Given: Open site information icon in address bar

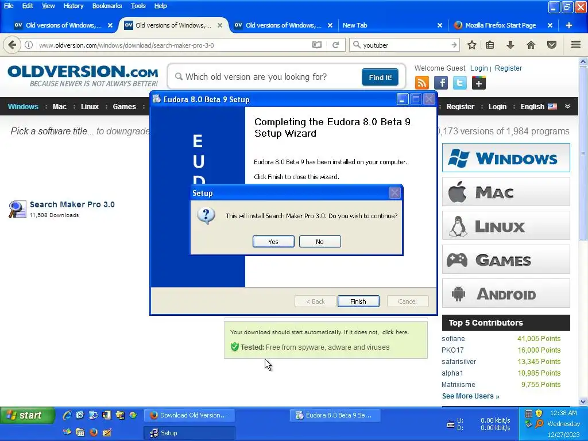Looking at the screenshot, I should point(29,45).
